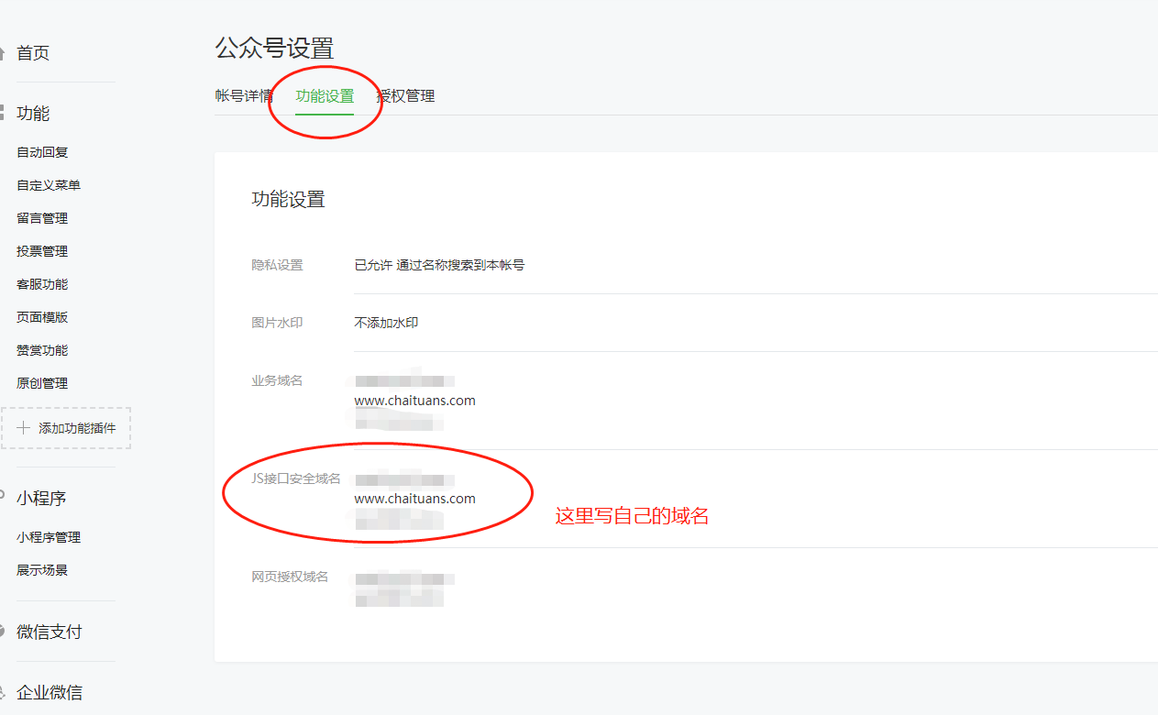Image resolution: width=1158 pixels, height=715 pixels.
Task: Switch to the 帐号详情 tab
Action: pyautogui.click(x=243, y=96)
